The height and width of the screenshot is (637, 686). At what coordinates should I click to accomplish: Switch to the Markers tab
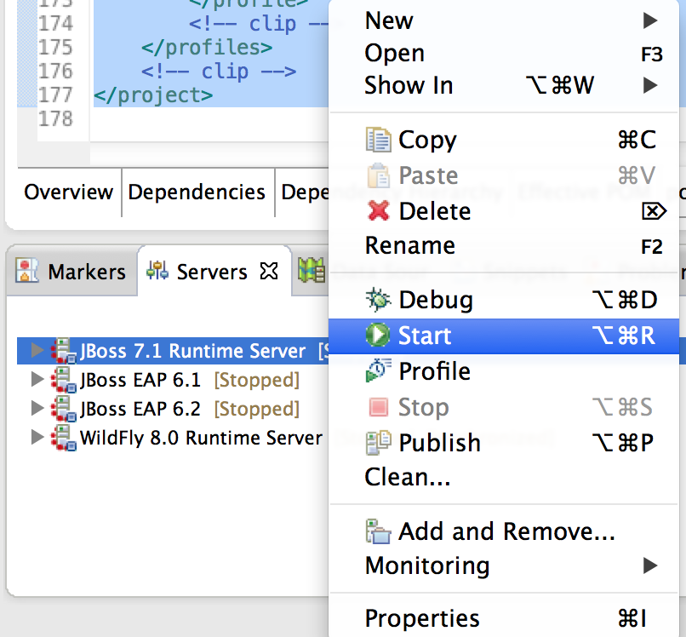pyautogui.click(x=71, y=271)
